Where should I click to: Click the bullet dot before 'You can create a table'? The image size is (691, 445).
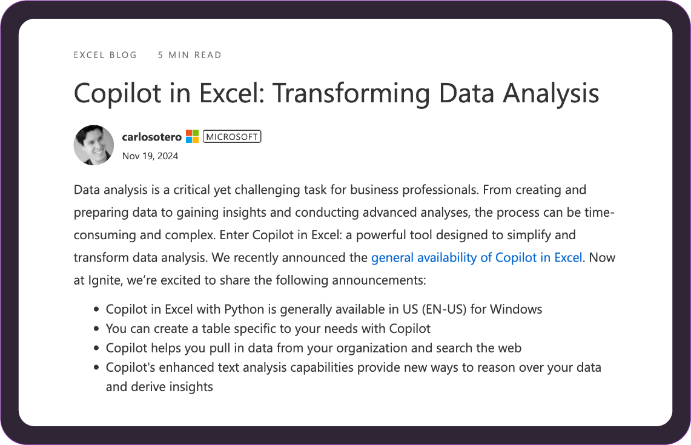(x=96, y=329)
